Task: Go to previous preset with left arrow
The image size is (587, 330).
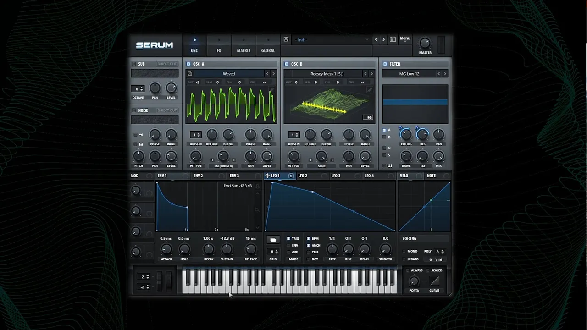Action: coord(376,39)
